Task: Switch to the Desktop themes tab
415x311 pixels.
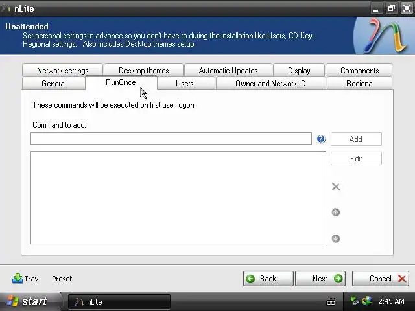Action: 143,71
